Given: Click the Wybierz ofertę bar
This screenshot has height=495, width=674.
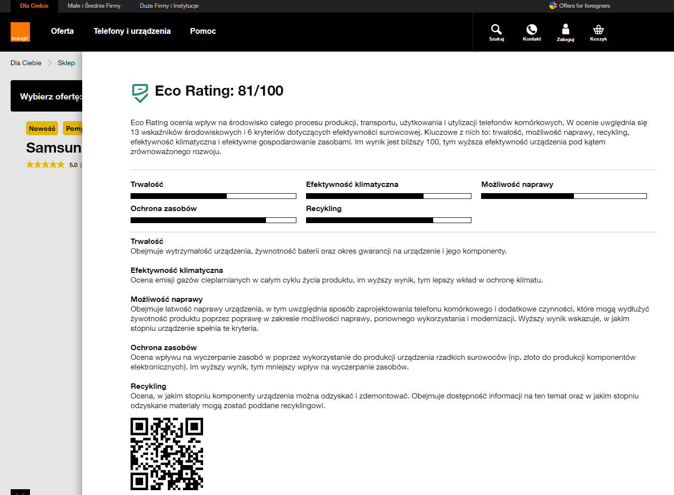Looking at the screenshot, I should click(x=46, y=96).
